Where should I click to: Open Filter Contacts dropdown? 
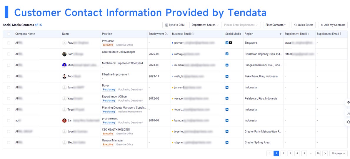[276, 25]
